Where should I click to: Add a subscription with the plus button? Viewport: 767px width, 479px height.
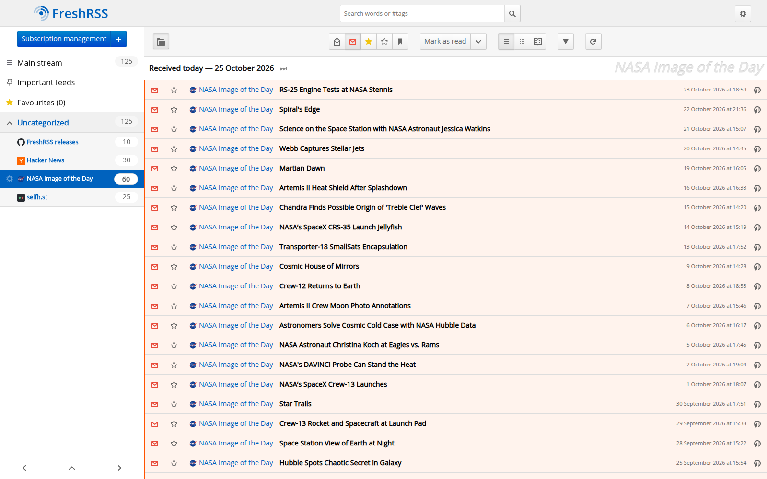pyautogui.click(x=118, y=39)
